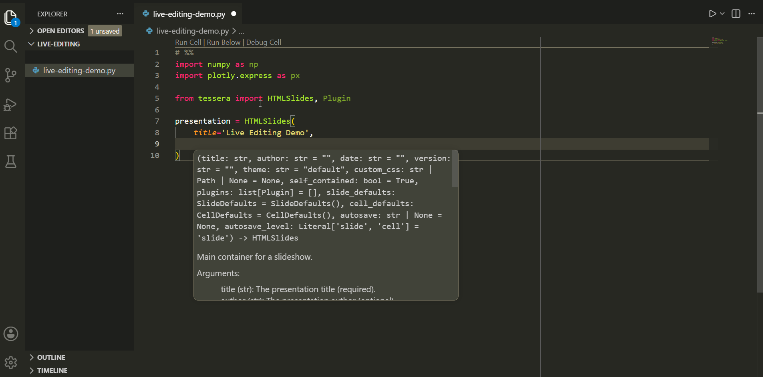Viewport: 763px width, 377px height.
Task: Open the run options dropdown arrow
Action: pos(722,14)
